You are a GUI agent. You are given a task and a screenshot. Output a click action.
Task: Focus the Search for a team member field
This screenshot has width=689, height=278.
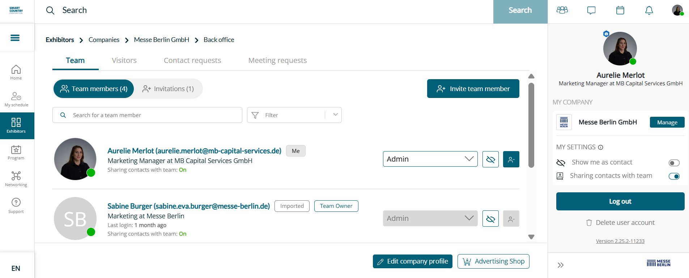[x=147, y=115]
